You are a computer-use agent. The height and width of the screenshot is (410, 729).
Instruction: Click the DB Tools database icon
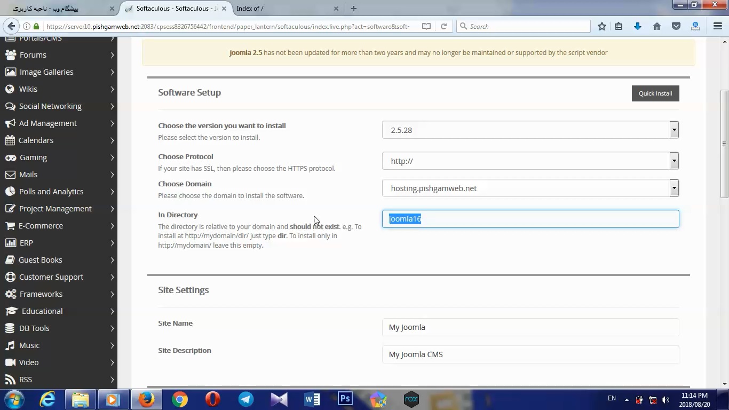tap(9, 328)
